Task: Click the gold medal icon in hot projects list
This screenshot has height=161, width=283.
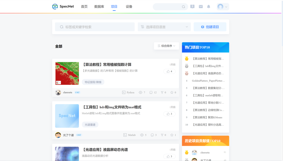Action: (186, 59)
